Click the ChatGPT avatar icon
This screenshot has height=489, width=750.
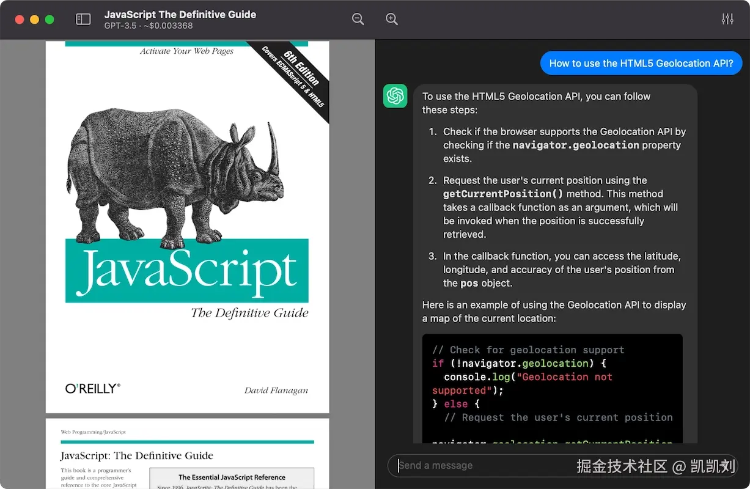pos(395,96)
